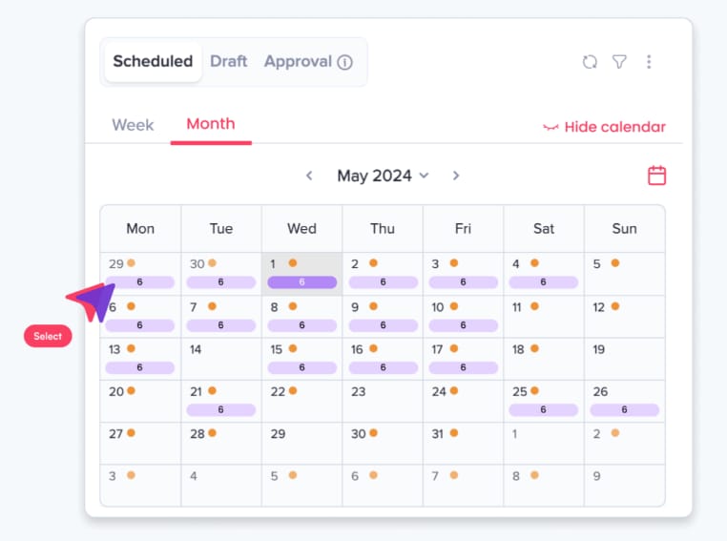Click the info icon beside Approval
The image size is (727, 541).
click(345, 62)
